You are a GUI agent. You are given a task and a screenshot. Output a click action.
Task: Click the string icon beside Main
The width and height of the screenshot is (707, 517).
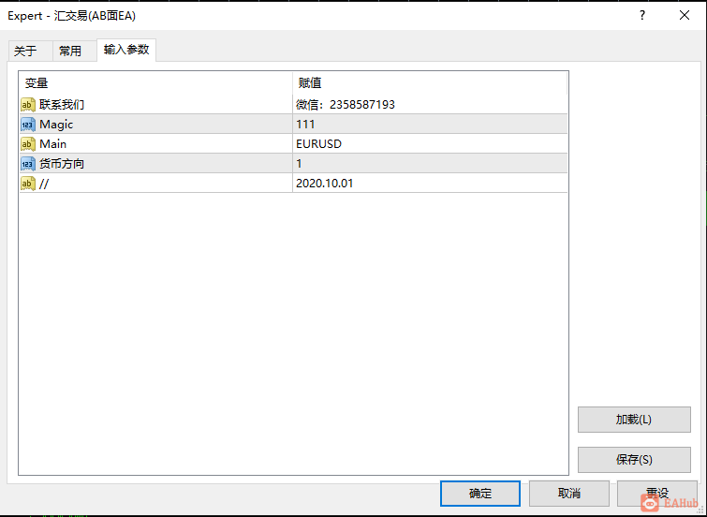28,144
